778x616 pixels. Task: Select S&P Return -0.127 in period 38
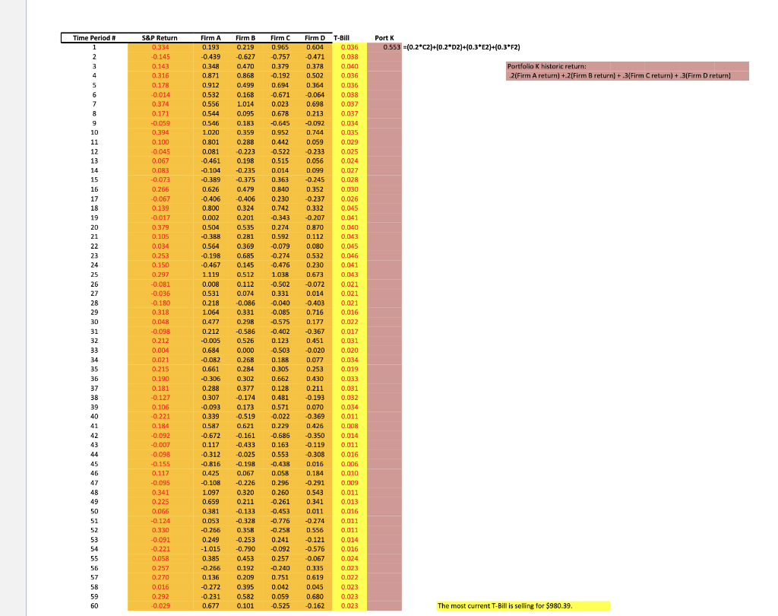[x=160, y=398]
